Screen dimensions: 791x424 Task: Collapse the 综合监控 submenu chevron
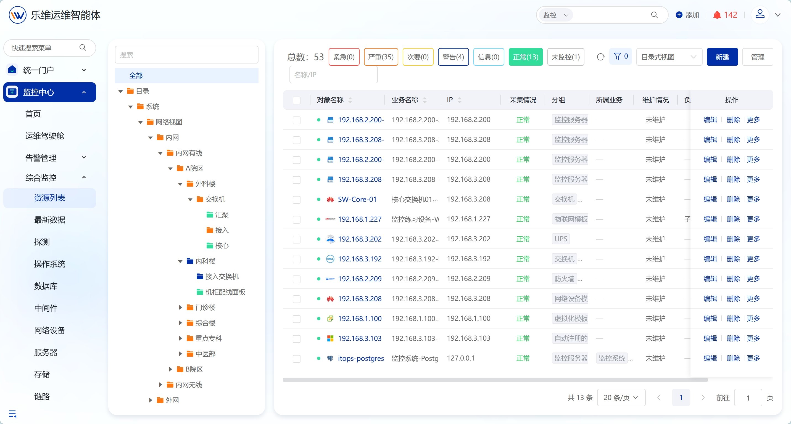[x=84, y=178]
